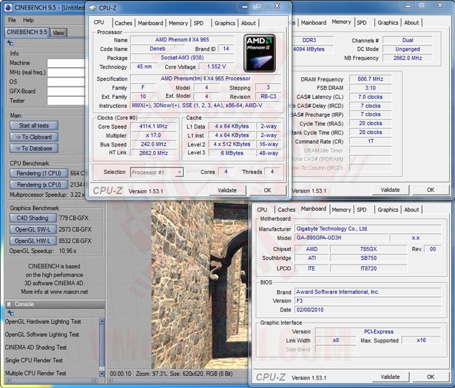Screen dimensions: 455x388
Task: Run the OpenGL HW-L benchmark
Action: tap(32, 241)
